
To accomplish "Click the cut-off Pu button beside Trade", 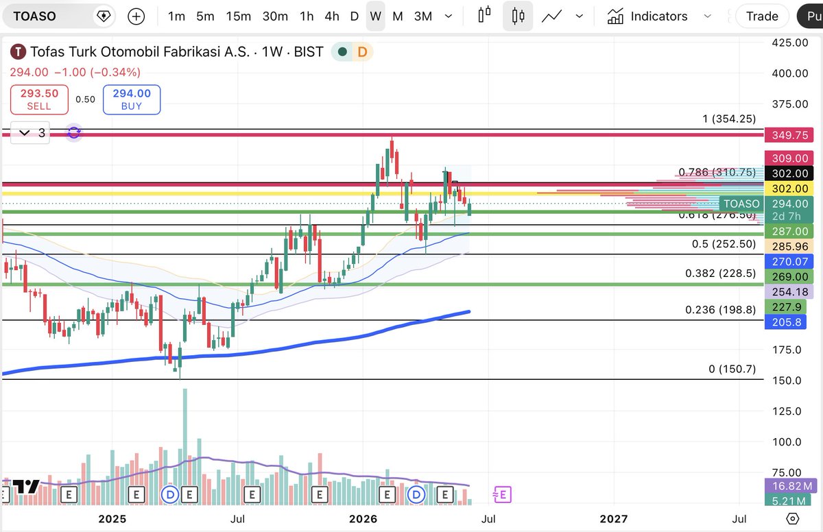I will (x=811, y=16).
